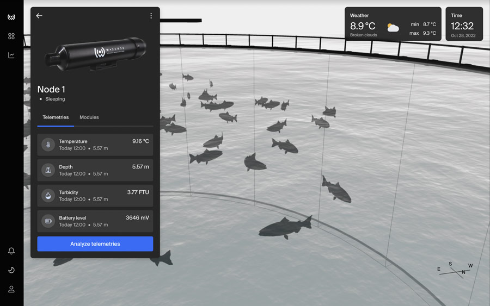Click the 9.16 °C temperature value
Screen dimensions: 490x306
pos(140,141)
